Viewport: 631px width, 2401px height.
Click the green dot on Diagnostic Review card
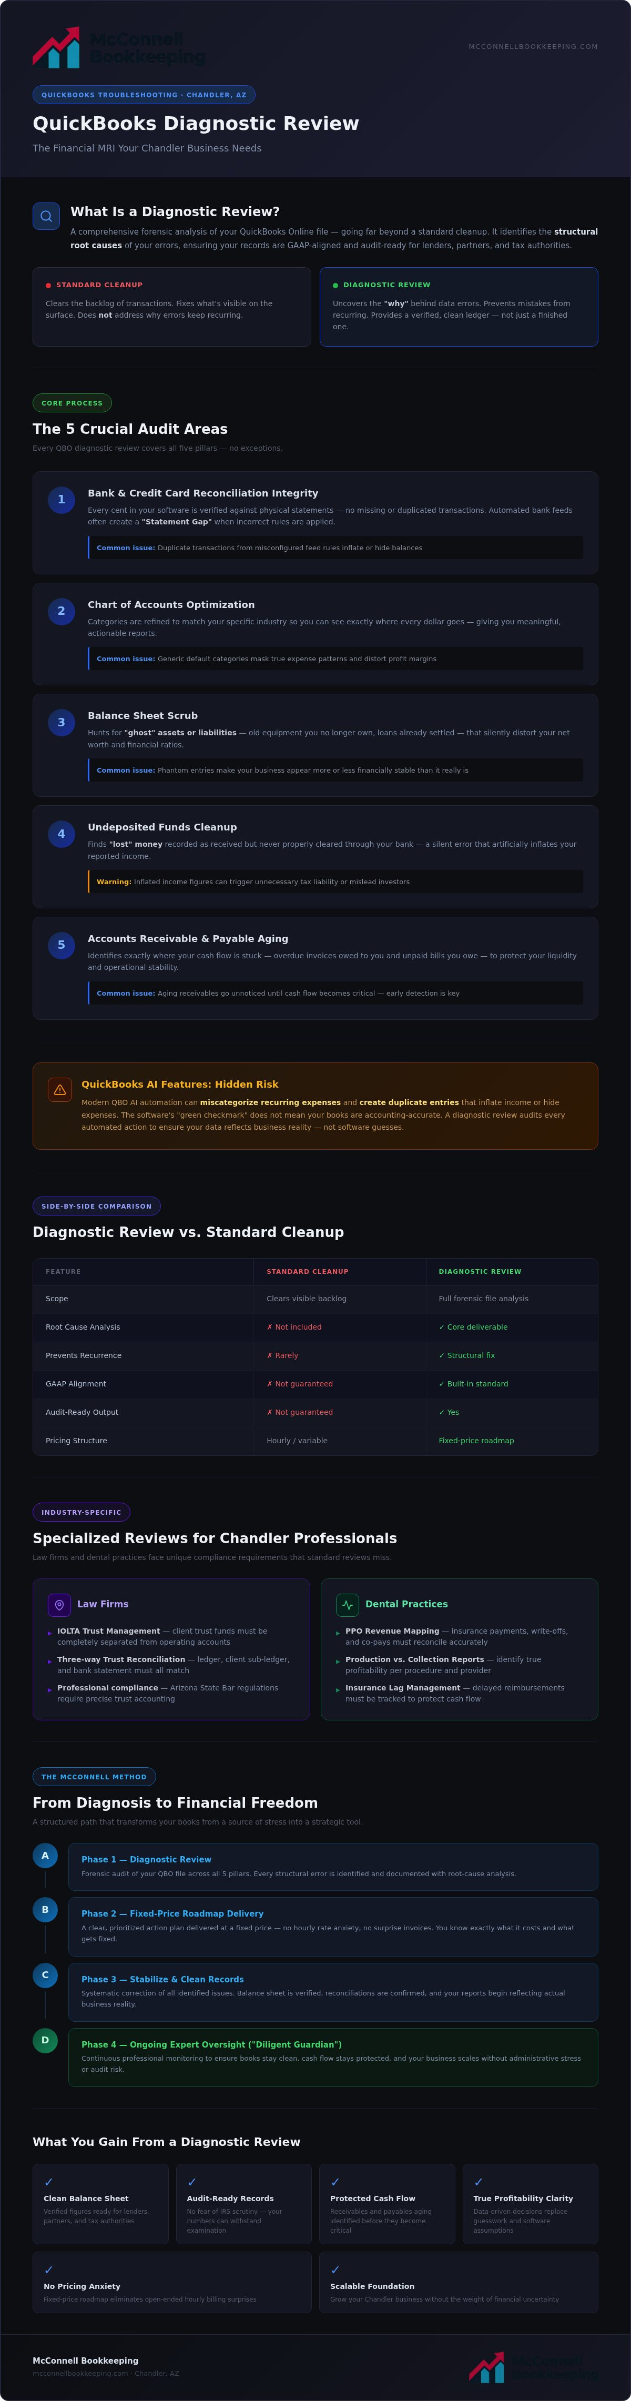coord(335,285)
